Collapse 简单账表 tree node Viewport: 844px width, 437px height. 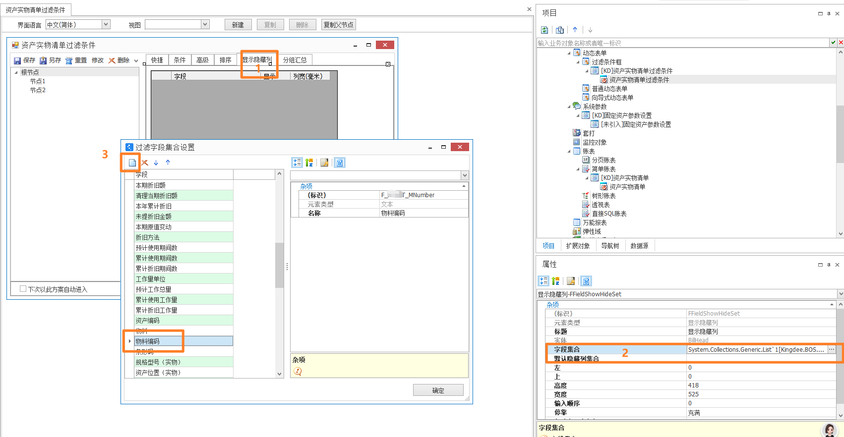pyautogui.click(x=578, y=169)
